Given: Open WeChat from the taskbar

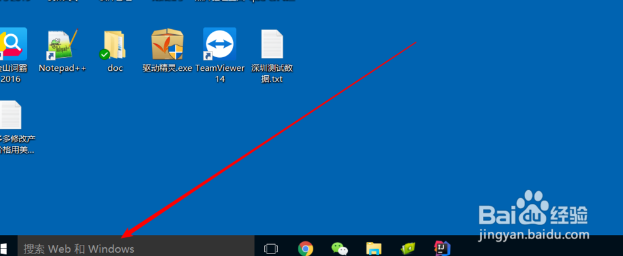Looking at the screenshot, I should point(340,249).
